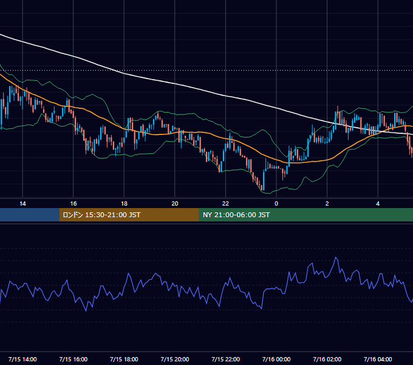Click the 14 hour axis label

22,204
